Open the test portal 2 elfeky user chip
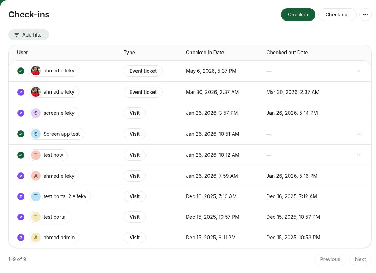This screenshot has height=273, width=376. (x=60, y=196)
